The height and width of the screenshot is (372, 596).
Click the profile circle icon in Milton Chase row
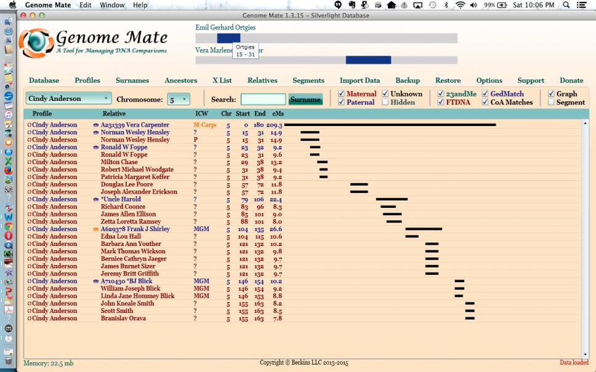coord(30,162)
